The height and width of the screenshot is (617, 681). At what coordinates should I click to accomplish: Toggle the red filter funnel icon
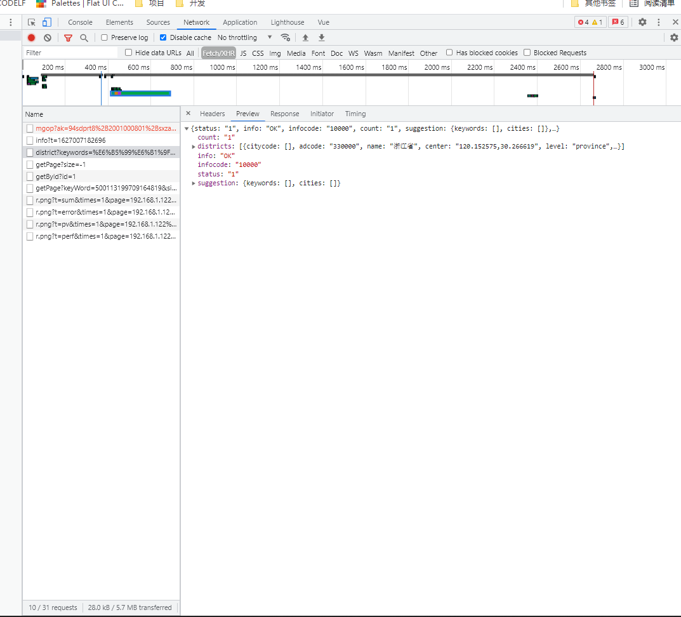[68, 38]
